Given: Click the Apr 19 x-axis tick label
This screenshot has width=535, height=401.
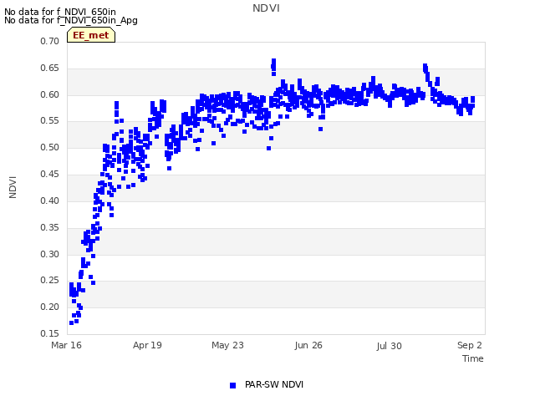Looking at the screenshot, I should tap(147, 345).
